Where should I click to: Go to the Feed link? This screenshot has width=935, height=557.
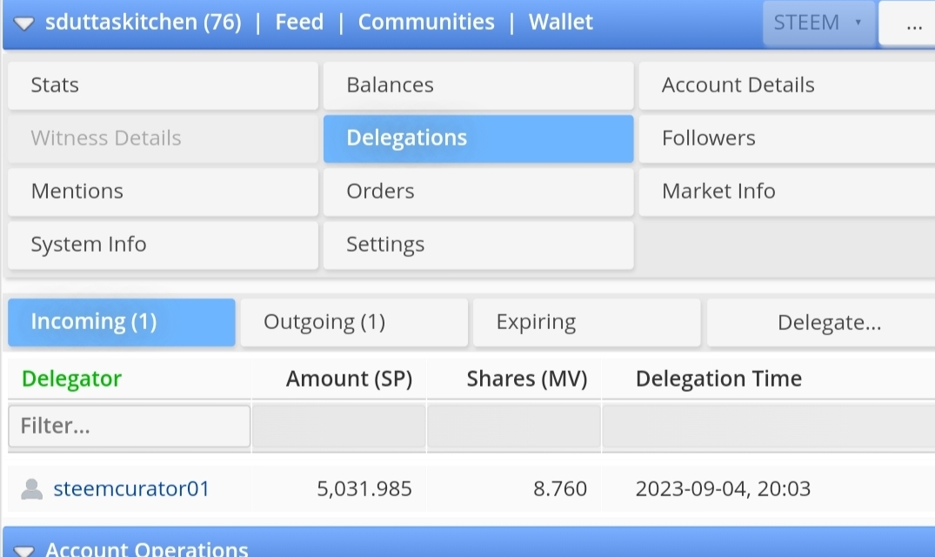point(299,22)
